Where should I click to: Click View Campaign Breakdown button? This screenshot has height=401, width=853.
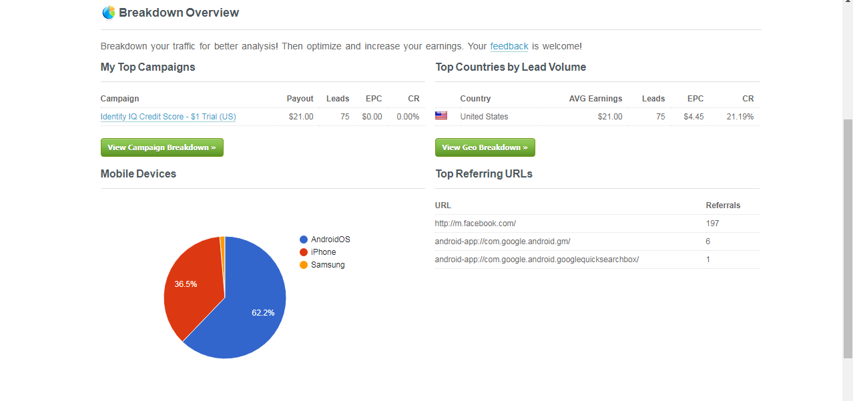pyautogui.click(x=162, y=147)
